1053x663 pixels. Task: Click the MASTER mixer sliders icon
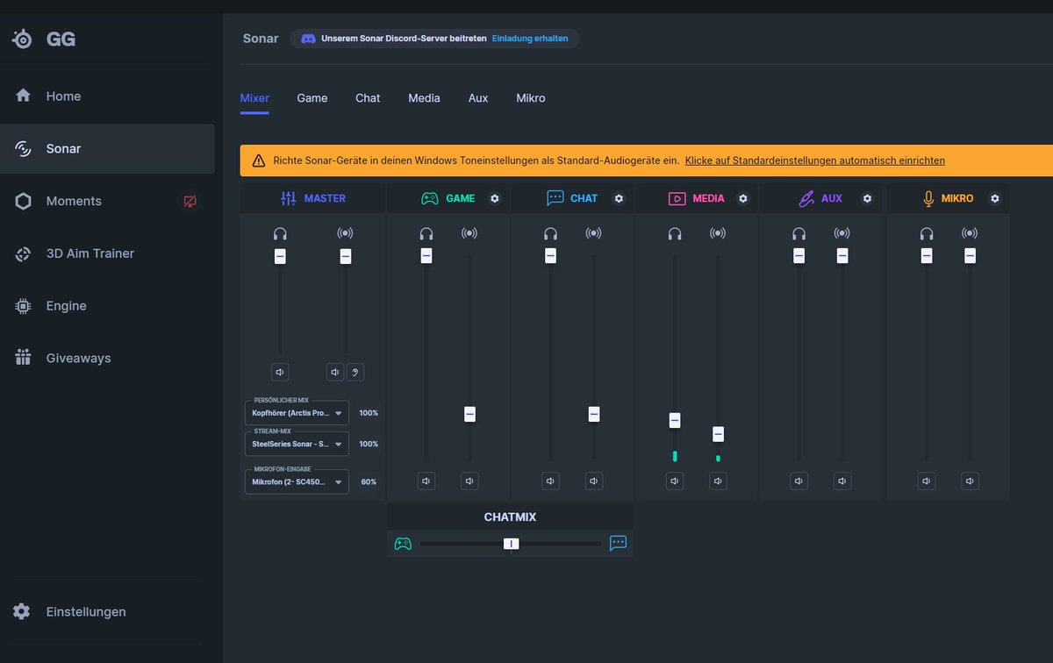[x=289, y=198]
